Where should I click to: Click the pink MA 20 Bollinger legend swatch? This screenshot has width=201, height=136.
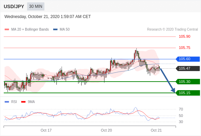[x=7, y=30]
